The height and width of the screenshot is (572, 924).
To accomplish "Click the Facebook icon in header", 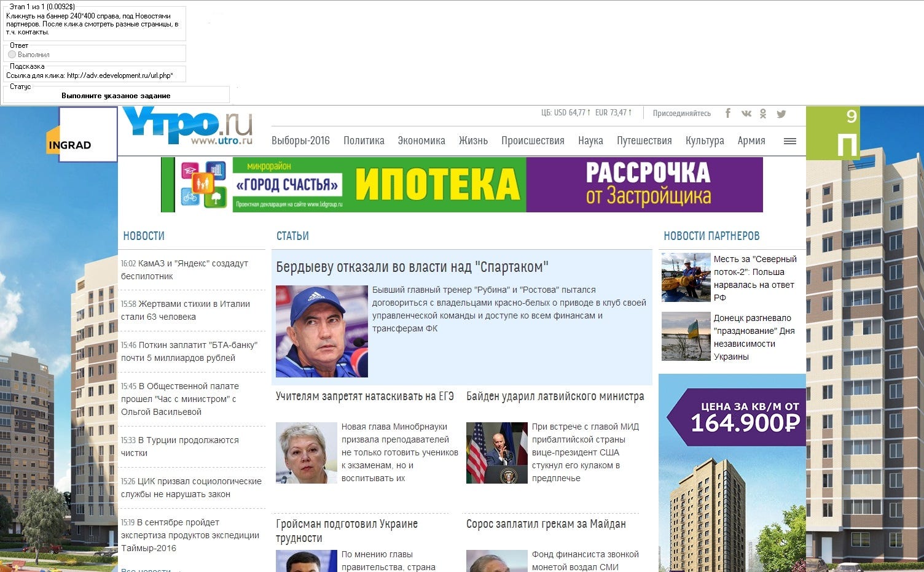I will 728,113.
